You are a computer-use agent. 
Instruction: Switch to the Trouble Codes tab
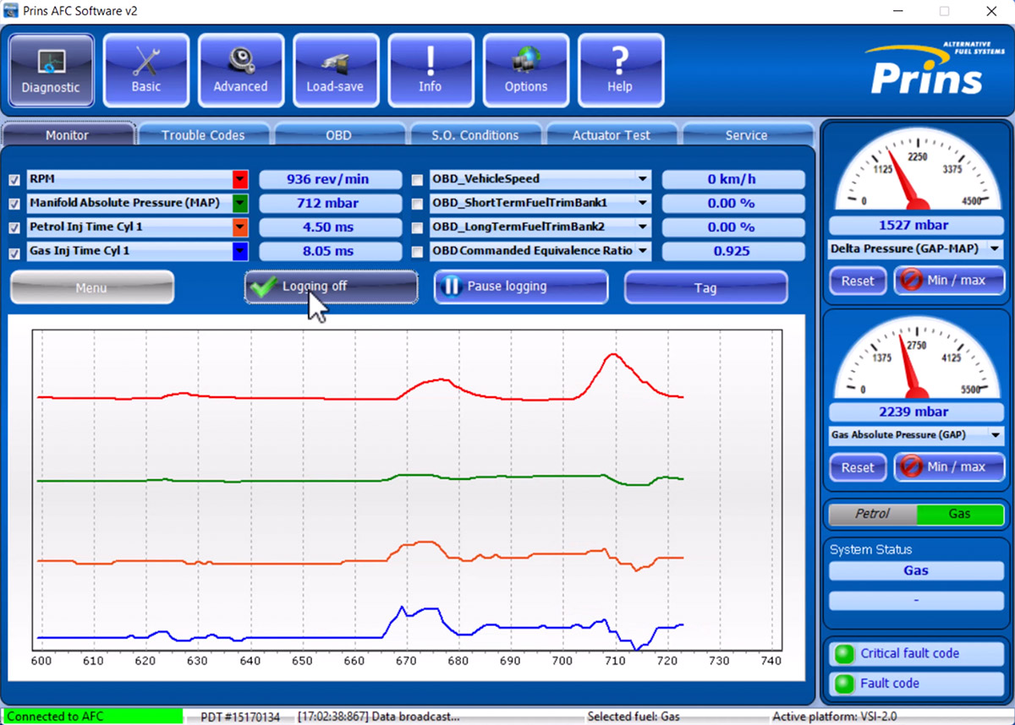click(x=203, y=135)
